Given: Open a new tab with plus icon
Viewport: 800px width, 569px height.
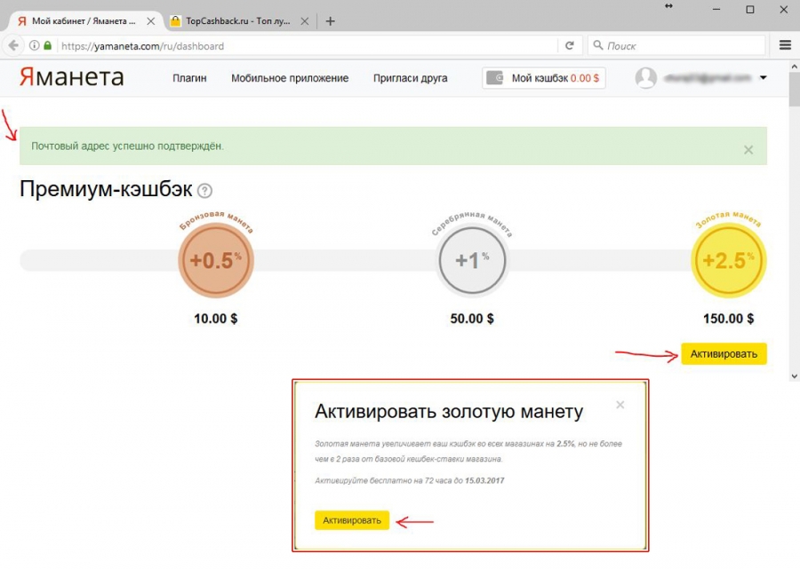Looking at the screenshot, I should click(x=330, y=21).
